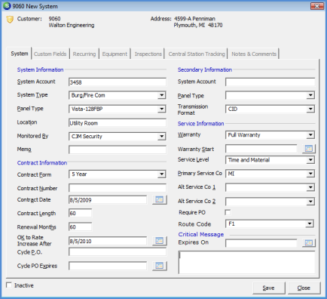Click the Expires On date field
327x299 pixels.
[261, 243]
